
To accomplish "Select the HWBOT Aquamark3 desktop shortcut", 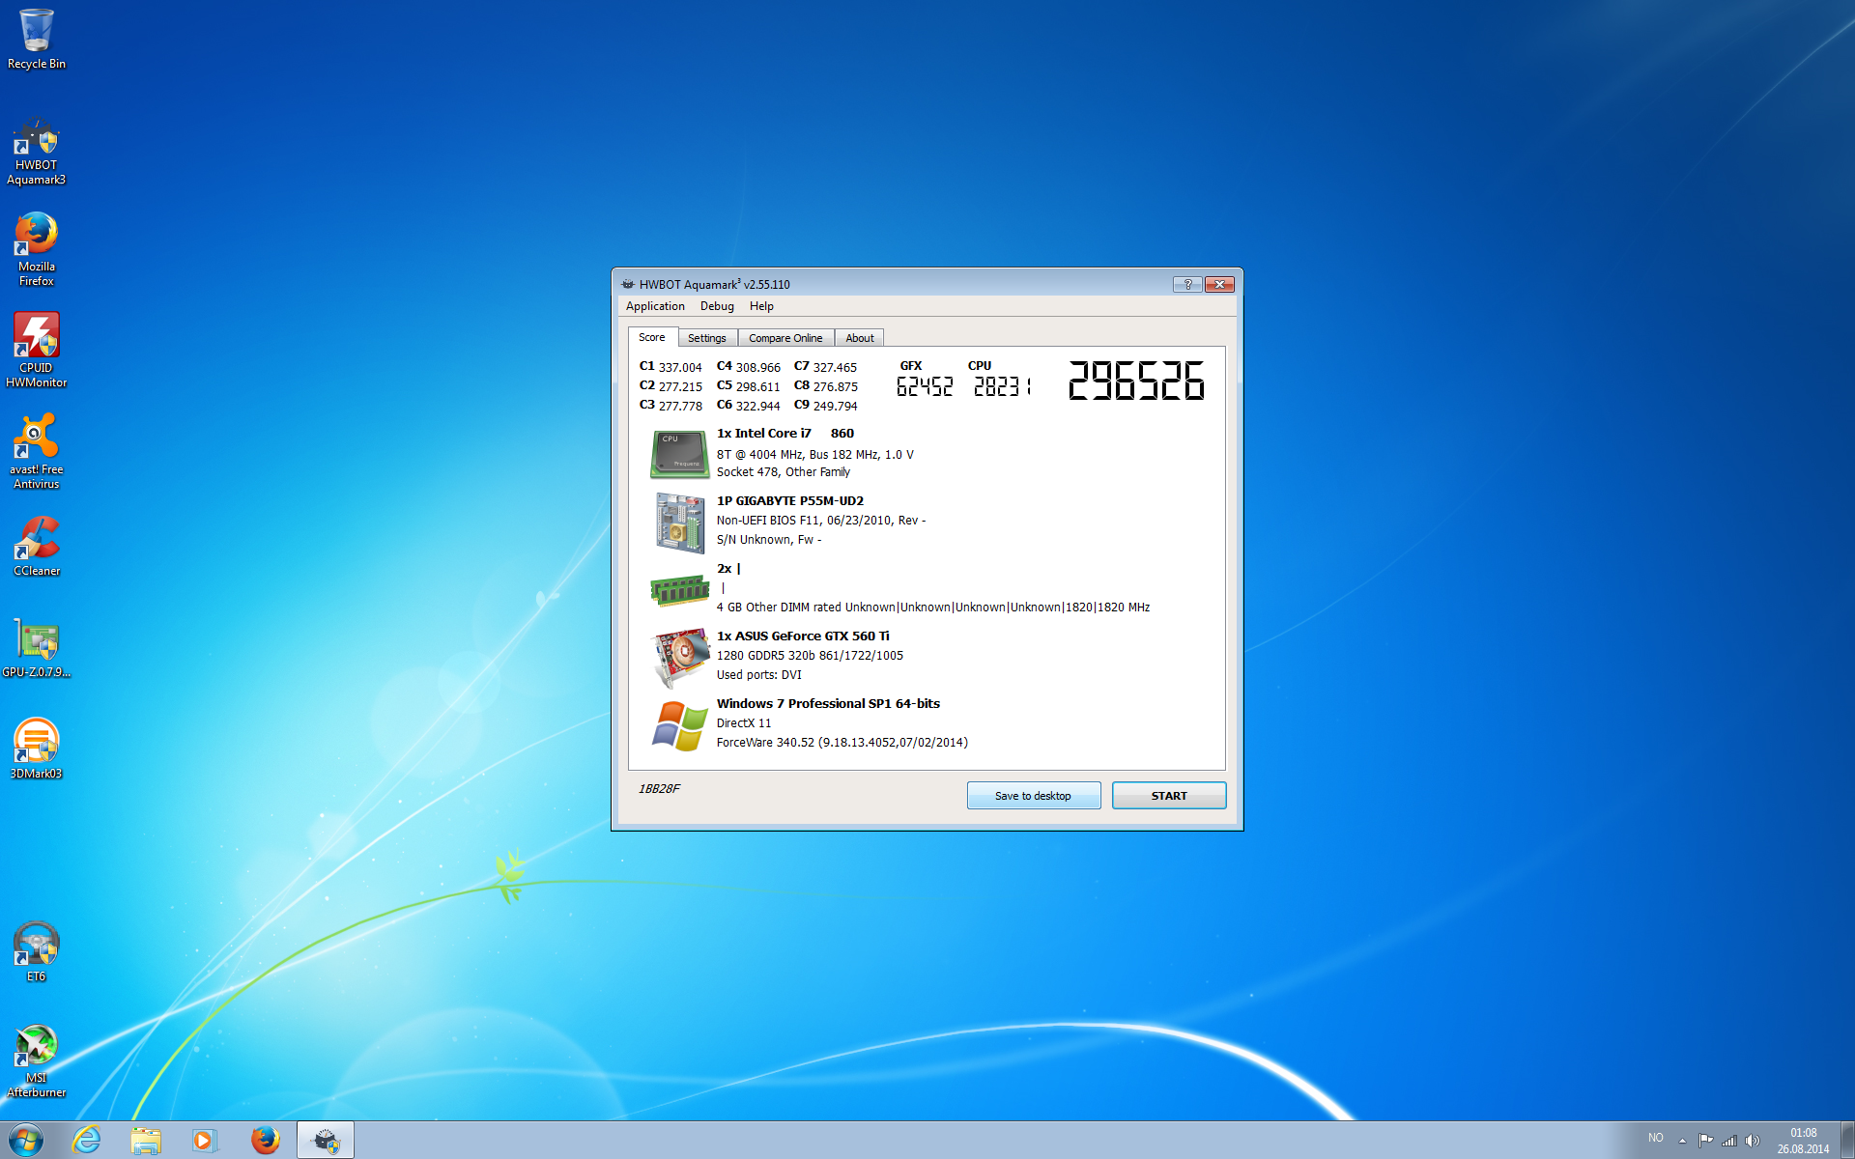I will coord(36,153).
